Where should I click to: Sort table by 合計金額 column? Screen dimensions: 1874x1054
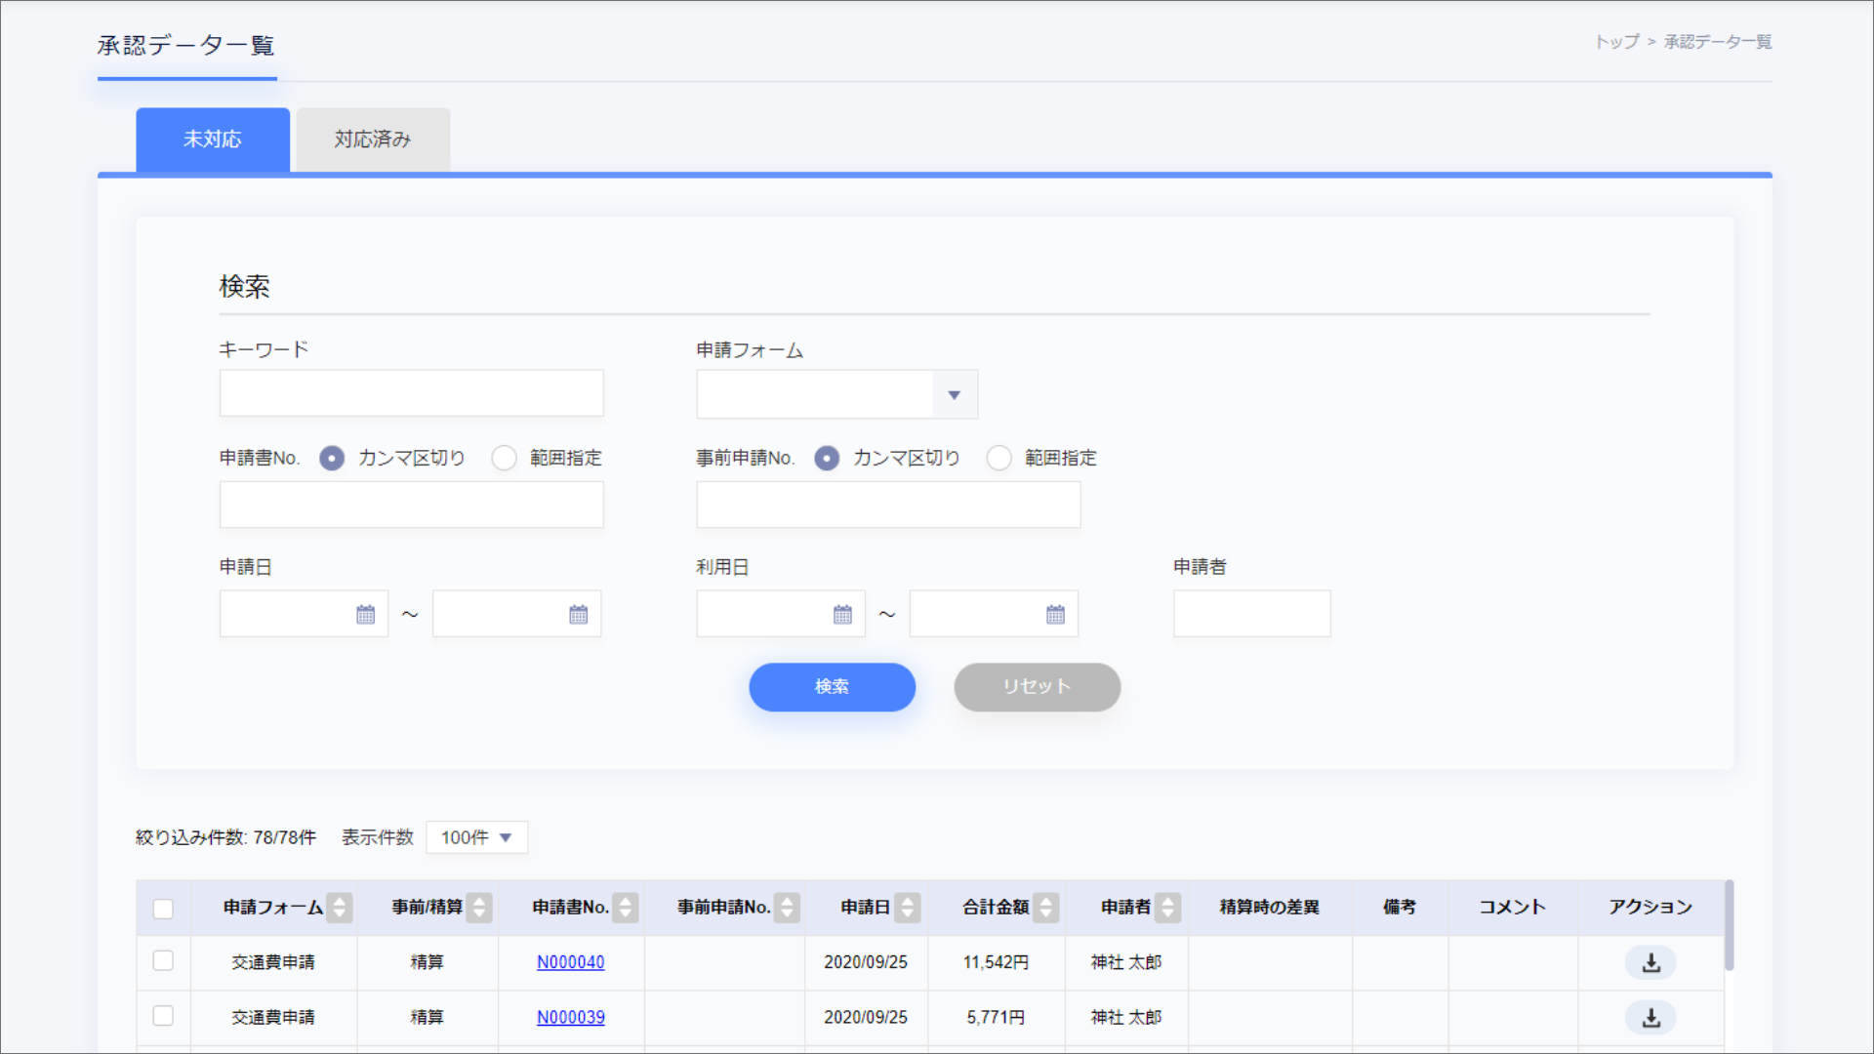click(1045, 908)
